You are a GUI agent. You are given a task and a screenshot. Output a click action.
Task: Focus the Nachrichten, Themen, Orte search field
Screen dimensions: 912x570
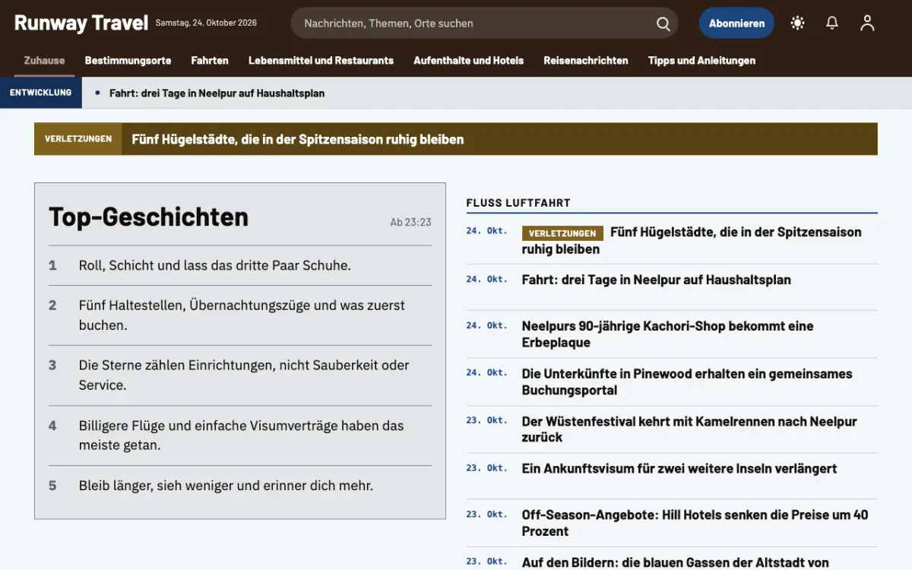point(484,23)
